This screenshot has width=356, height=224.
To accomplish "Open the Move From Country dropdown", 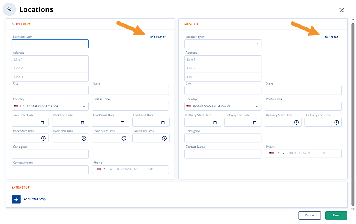I will (x=50, y=106).
